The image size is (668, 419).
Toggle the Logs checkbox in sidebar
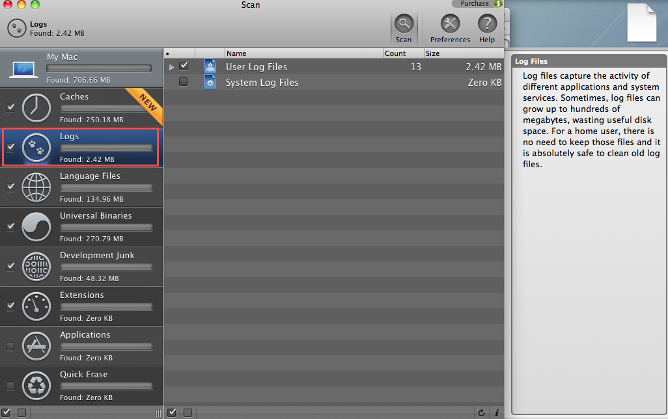coord(10,147)
